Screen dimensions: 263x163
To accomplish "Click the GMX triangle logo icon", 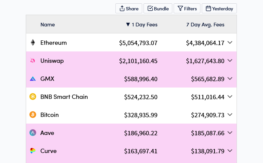I will (x=33, y=79).
